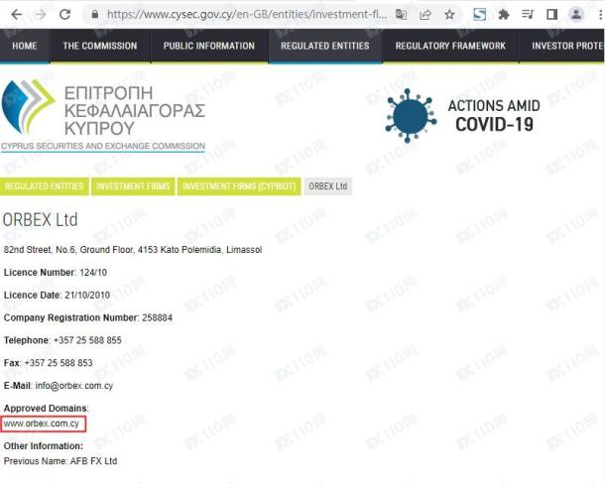Viewport: 605px width, 484px height.
Task: Open THE COMMISSION menu
Action: pos(100,46)
